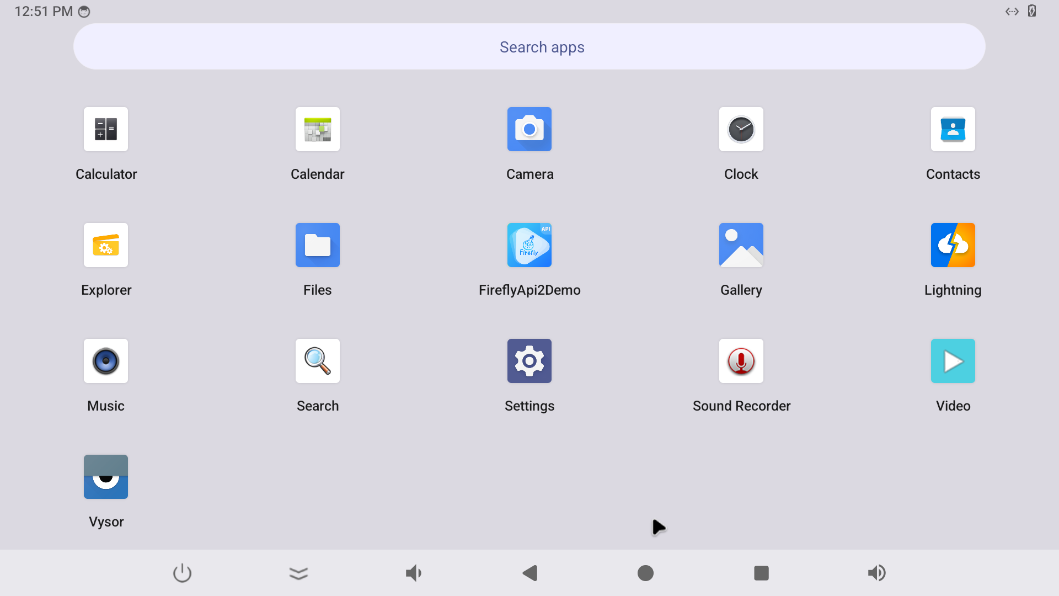Open the Camera app
Image resolution: width=1059 pixels, height=596 pixels.
(x=529, y=129)
